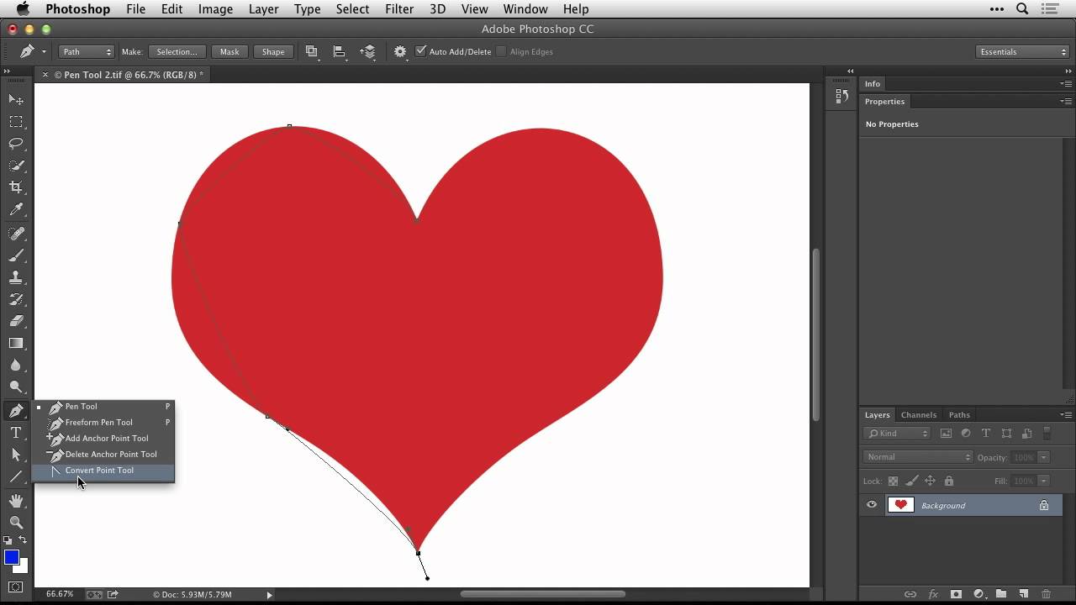This screenshot has width=1076, height=605.
Task: Select the Spot Healing Brush tool
Action: [x=16, y=234]
